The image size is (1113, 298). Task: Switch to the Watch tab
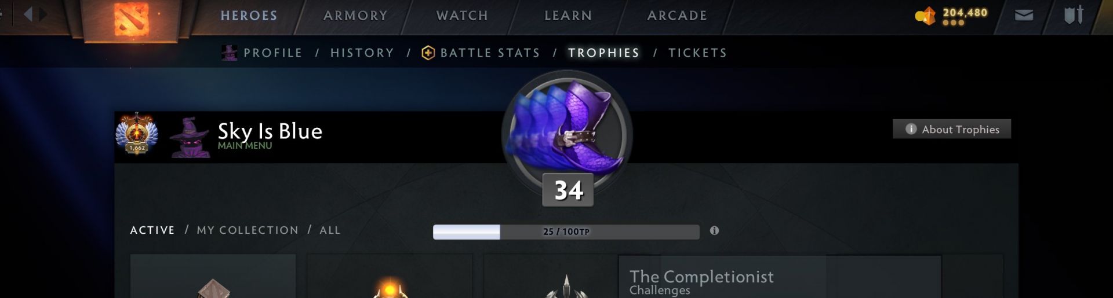462,16
